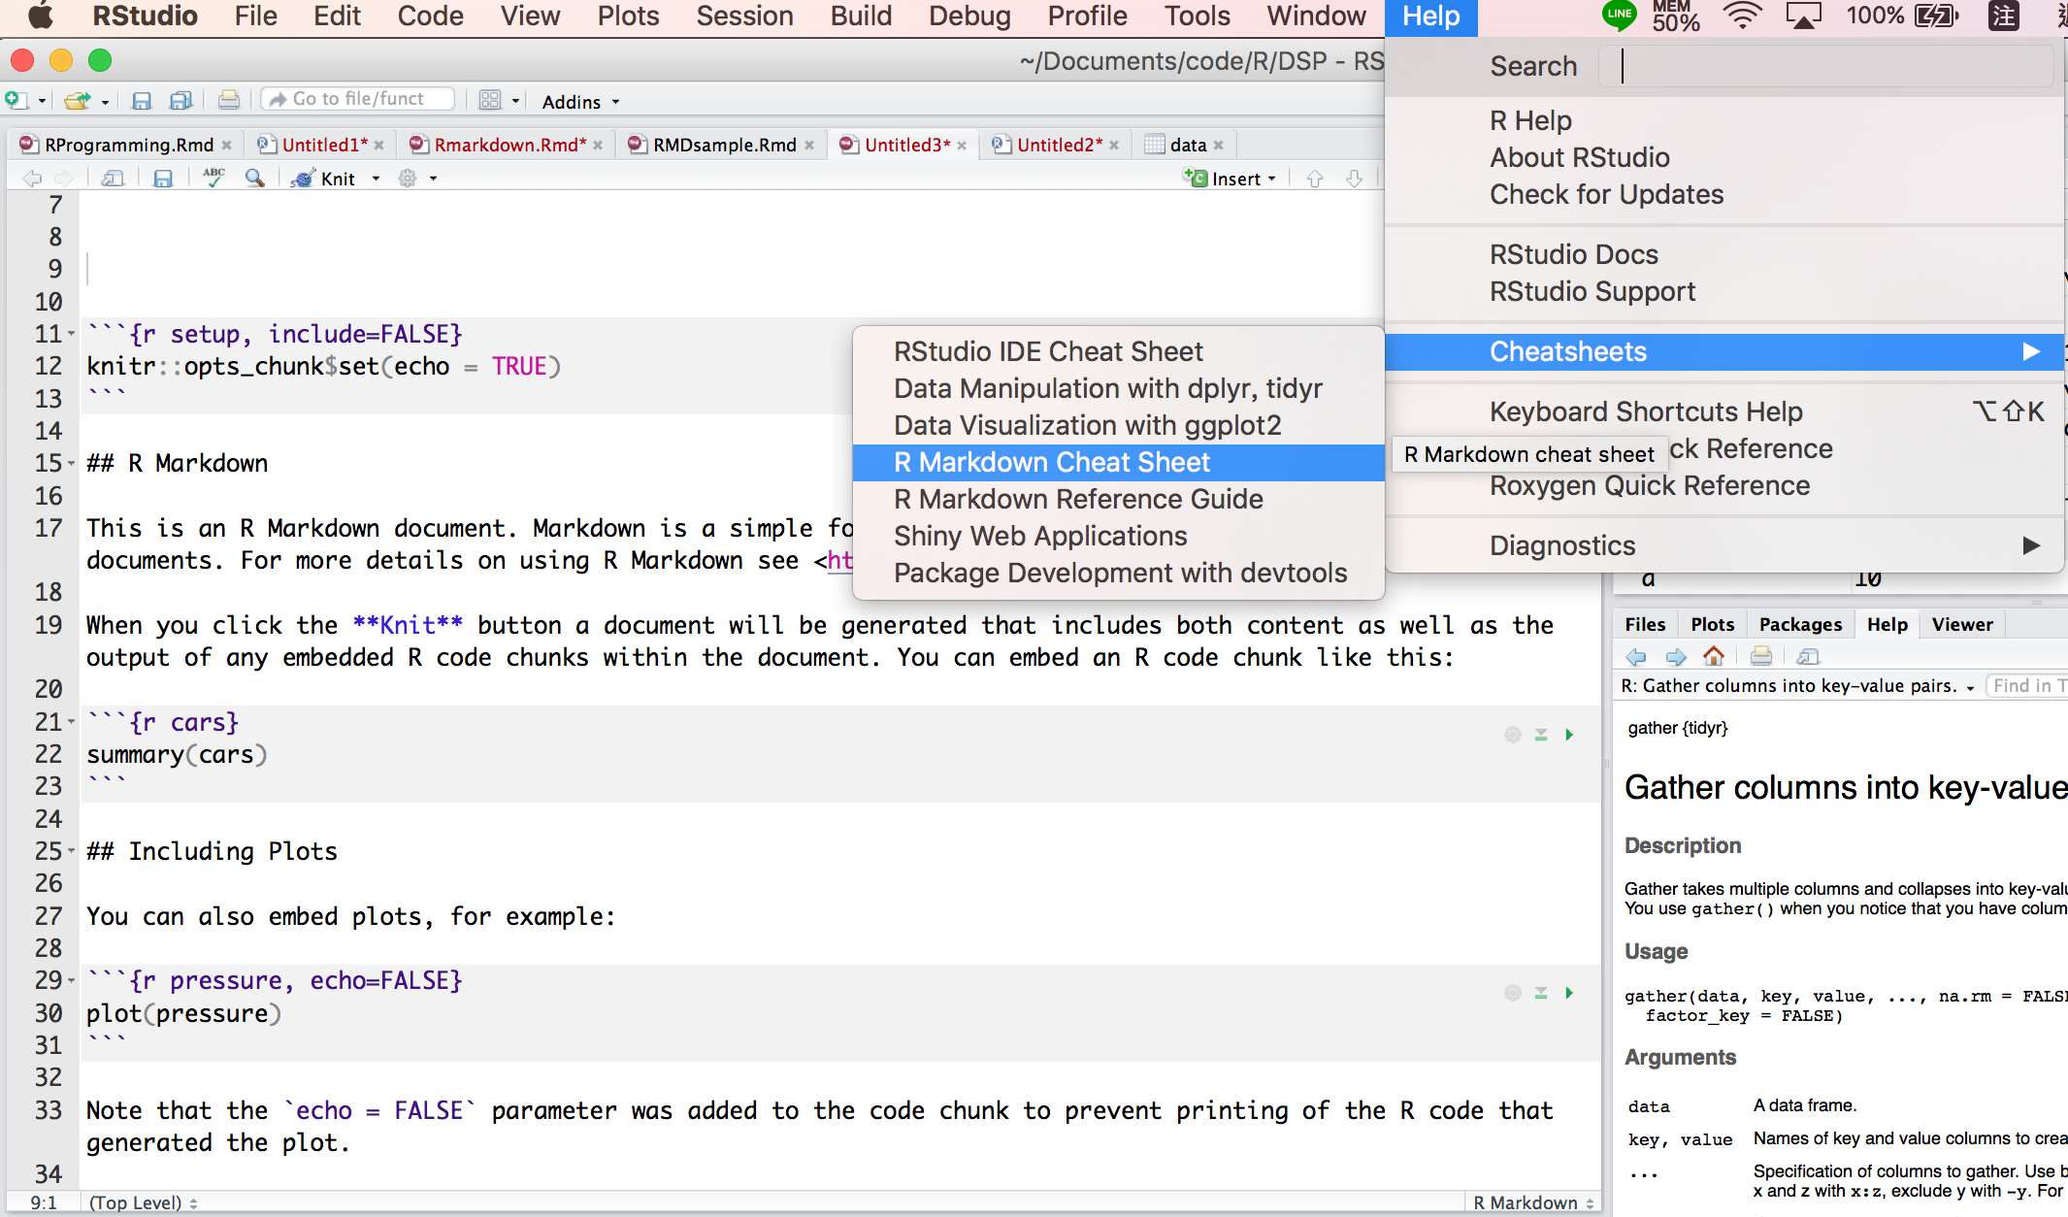Click the Apple menu icon
Viewport: 2068px width, 1217px height.
click(39, 16)
